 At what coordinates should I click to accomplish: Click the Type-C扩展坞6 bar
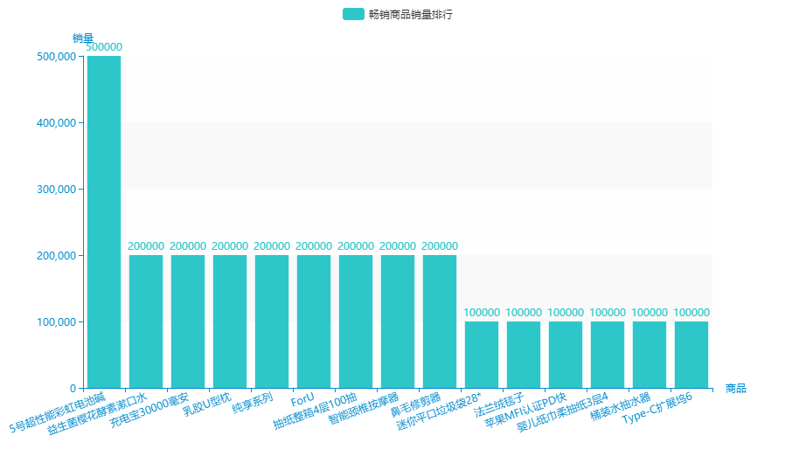691,355
